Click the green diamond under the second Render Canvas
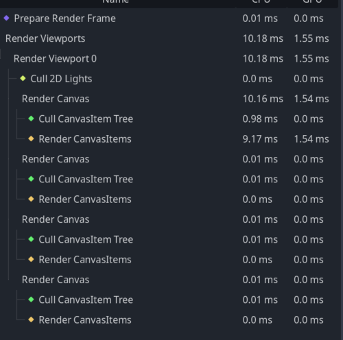343x340 pixels. tap(31, 179)
